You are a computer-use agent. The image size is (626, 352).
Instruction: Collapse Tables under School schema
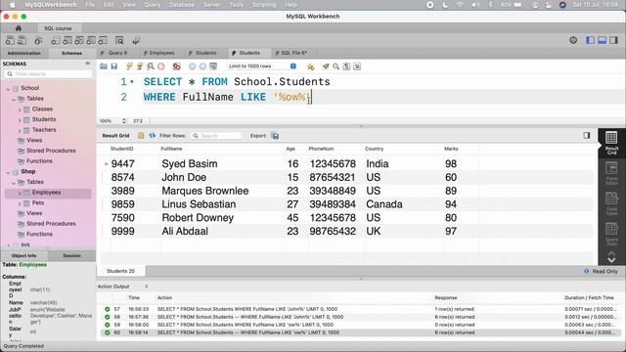pyautogui.click(x=14, y=99)
